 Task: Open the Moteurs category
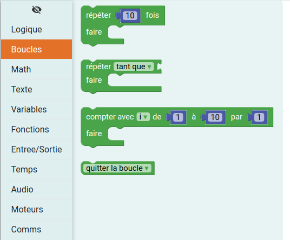(x=36, y=209)
